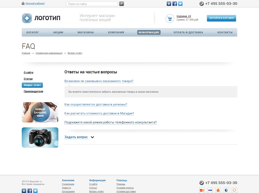Click the QIWI payment icon
The height and width of the screenshot is (193, 259).
tap(234, 190)
